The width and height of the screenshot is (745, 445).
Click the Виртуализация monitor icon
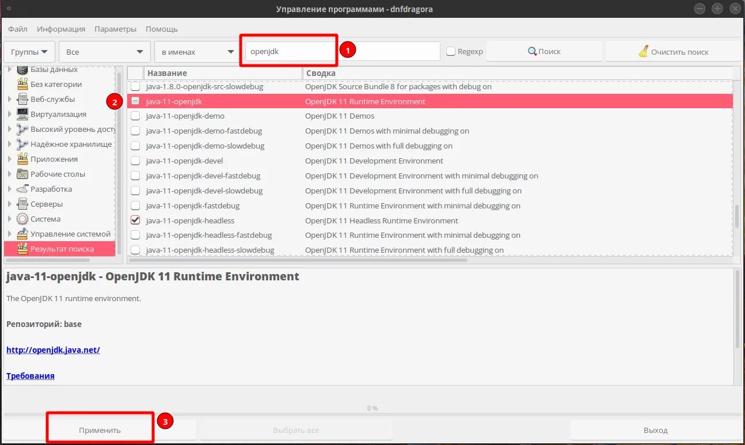(22, 114)
